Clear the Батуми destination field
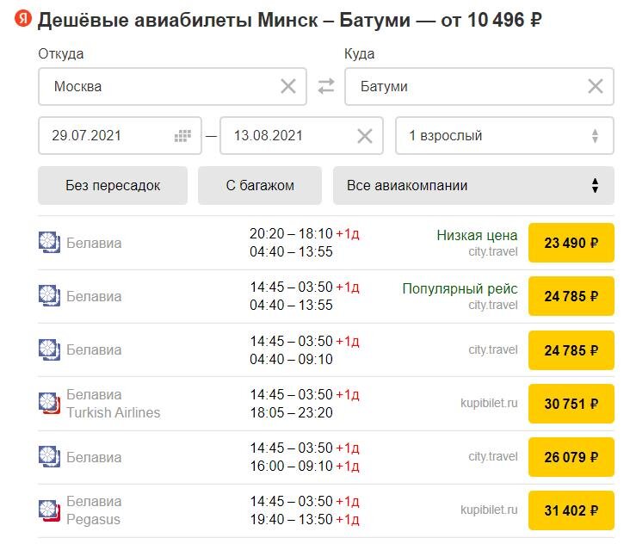The height and width of the screenshot is (544, 630). point(596,86)
